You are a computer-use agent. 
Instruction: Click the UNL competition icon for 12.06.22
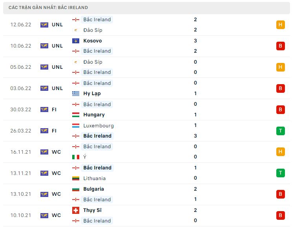pos(44,25)
